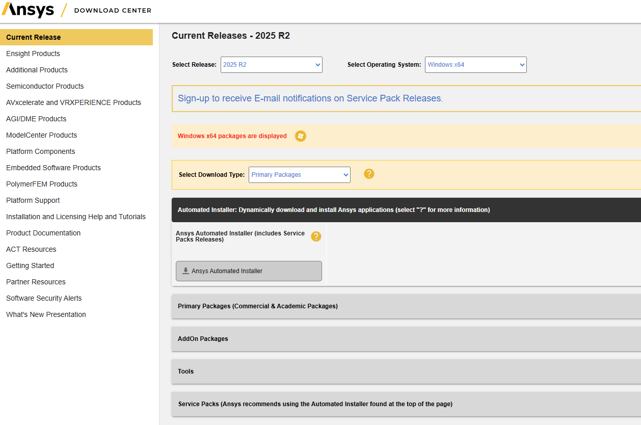Click the Windows icon in the packages banner
Image resolution: width=641 pixels, height=425 pixels.
point(301,136)
